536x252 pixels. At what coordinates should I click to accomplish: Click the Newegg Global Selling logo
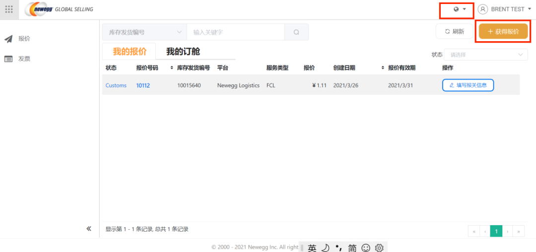coord(59,9)
